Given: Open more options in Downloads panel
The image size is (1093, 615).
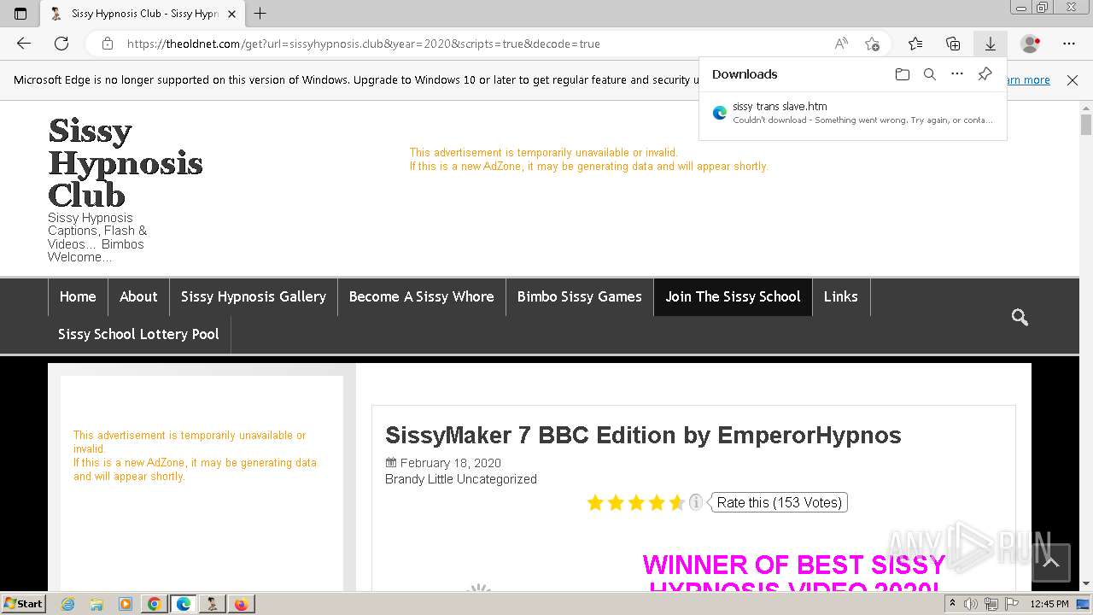Looking at the screenshot, I should pyautogui.click(x=957, y=74).
